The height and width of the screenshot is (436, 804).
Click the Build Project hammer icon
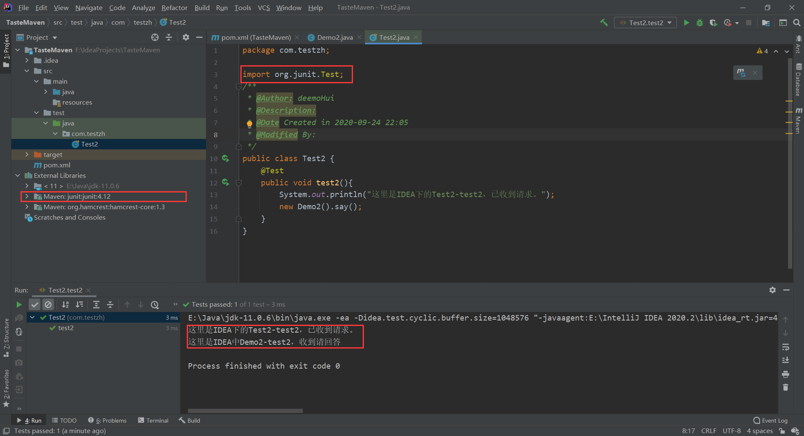point(604,23)
